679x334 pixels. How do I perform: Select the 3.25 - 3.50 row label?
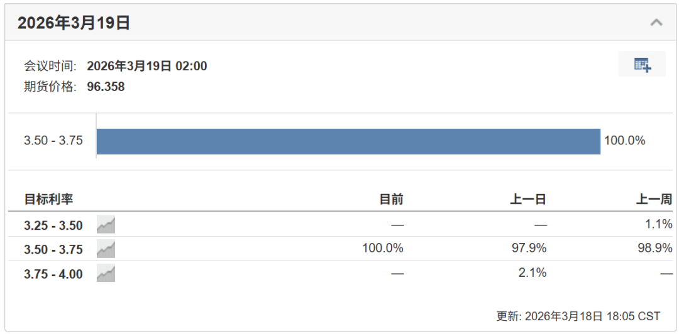(x=53, y=225)
